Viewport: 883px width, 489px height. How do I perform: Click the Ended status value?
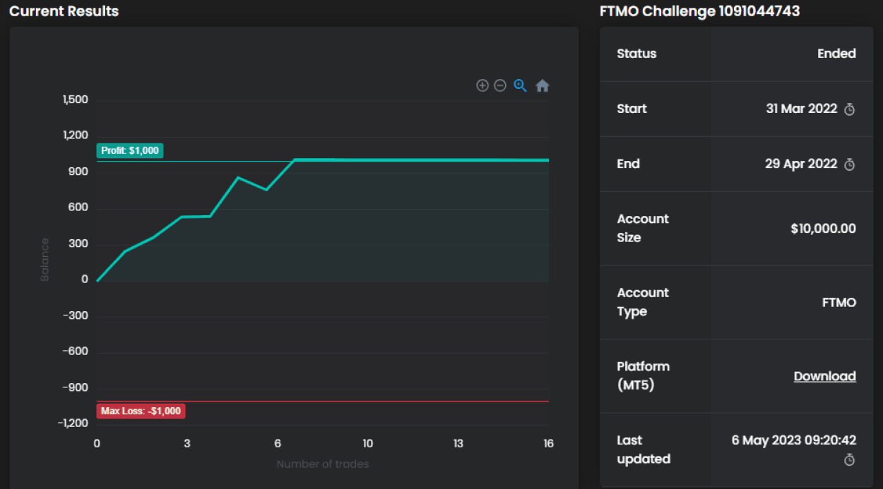click(836, 54)
